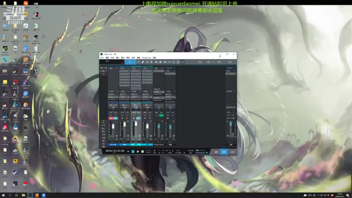This screenshot has height=198, width=352.
Task: Mute the Main output channel
Action: (228, 115)
